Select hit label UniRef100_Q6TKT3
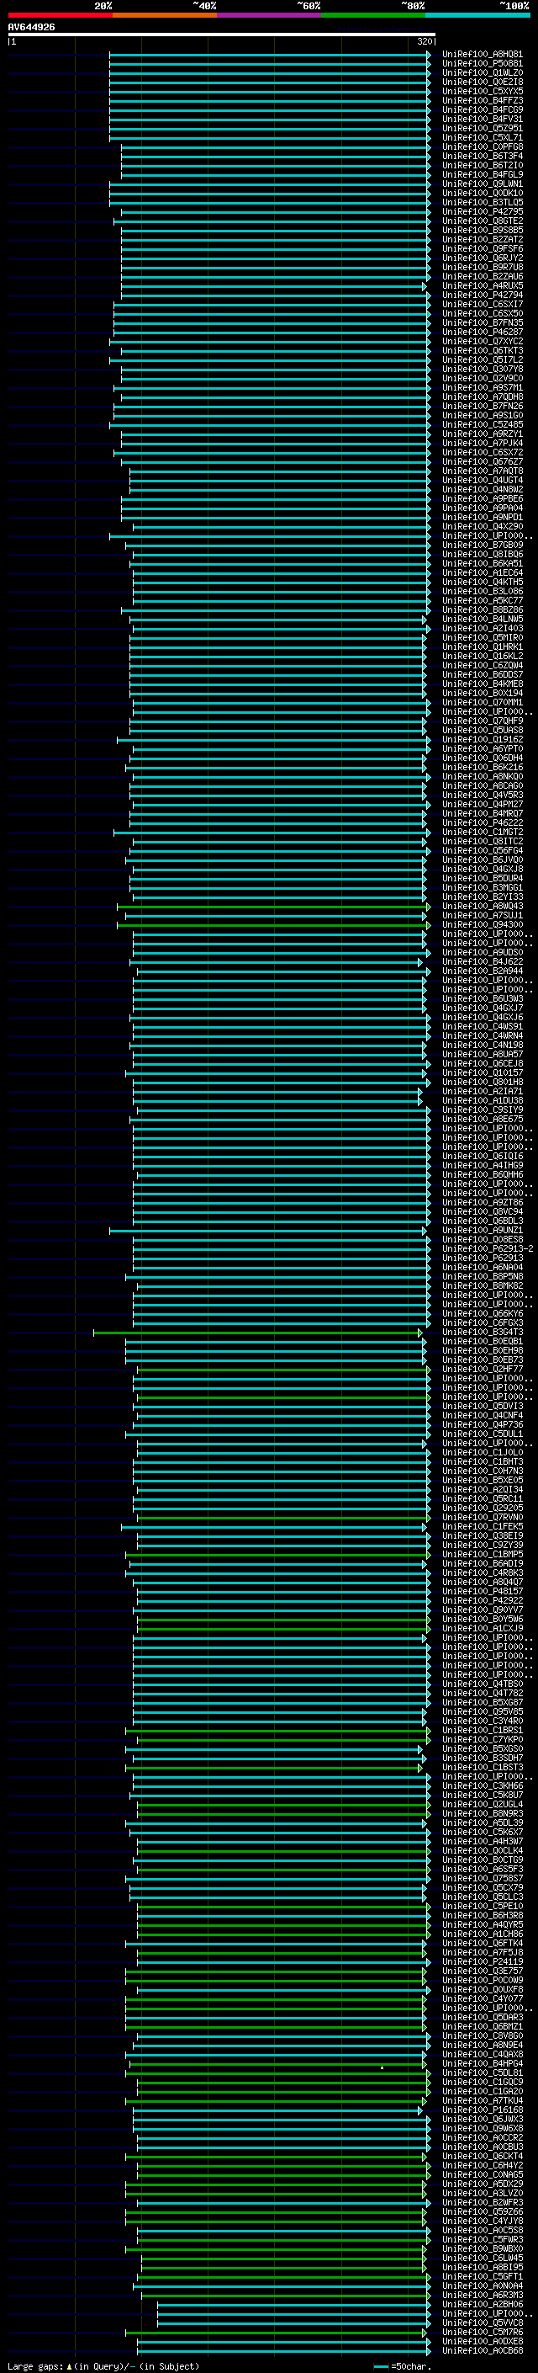The width and height of the screenshot is (538, 2373). click(x=483, y=350)
